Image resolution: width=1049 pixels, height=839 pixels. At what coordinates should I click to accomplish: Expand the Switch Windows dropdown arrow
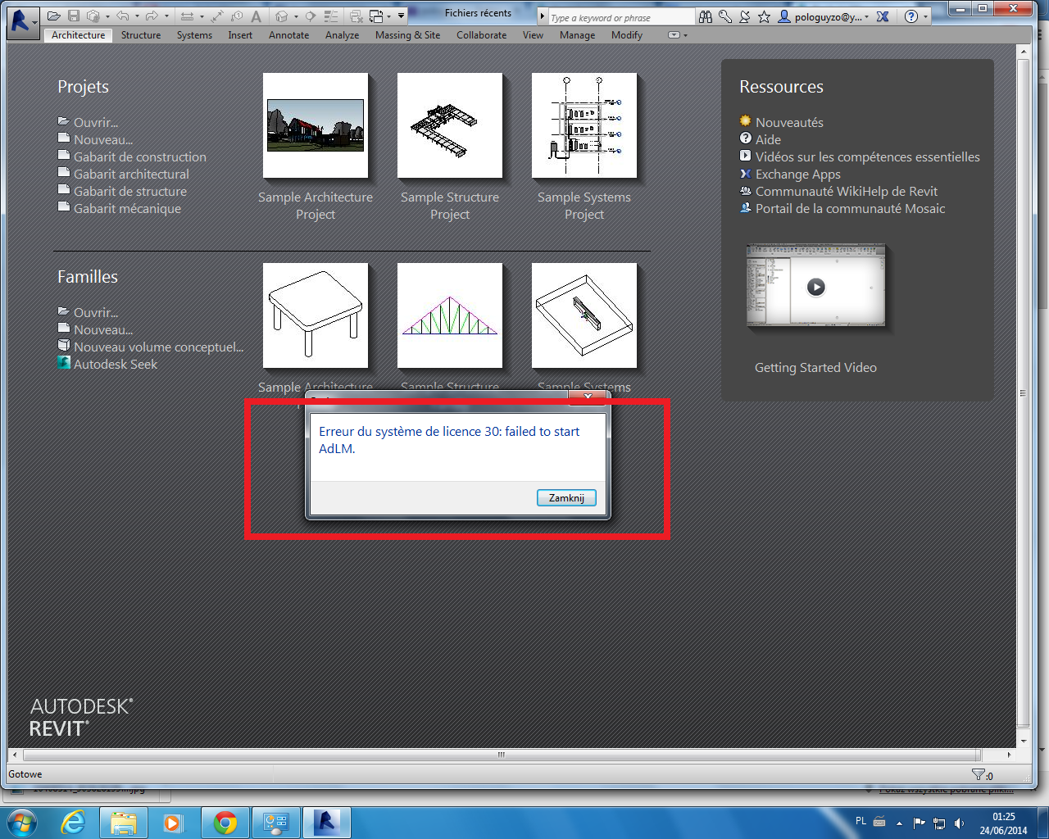(x=388, y=16)
